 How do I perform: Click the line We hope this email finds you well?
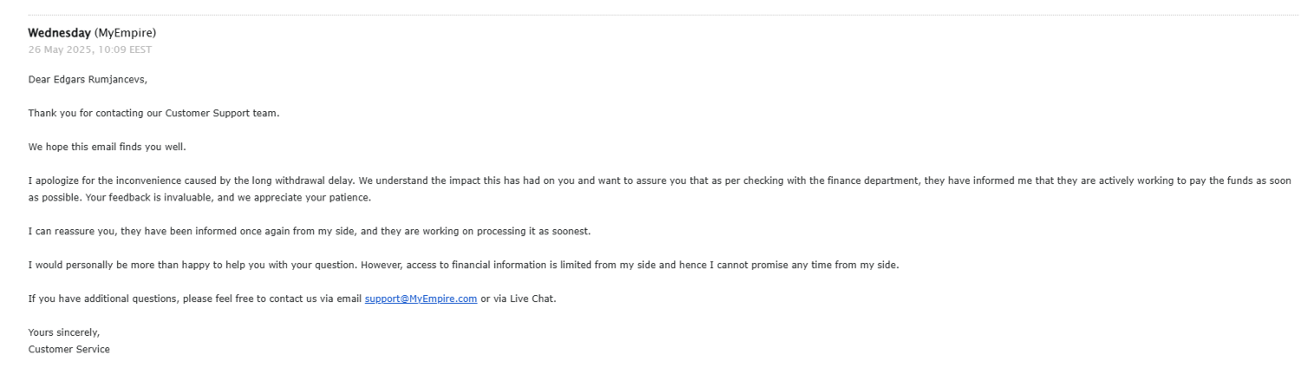click(107, 147)
